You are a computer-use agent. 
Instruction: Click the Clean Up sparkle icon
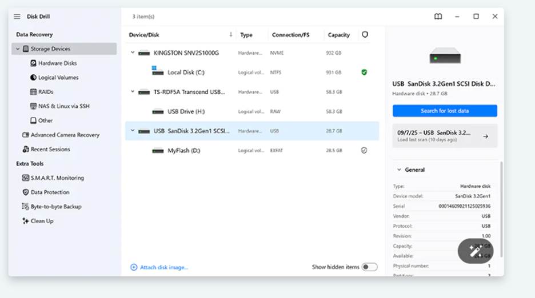point(26,220)
